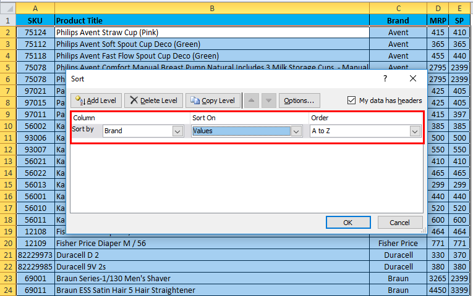This screenshot has height=296, width=473.
Task: Select column E header
Action: pos(459,9)
